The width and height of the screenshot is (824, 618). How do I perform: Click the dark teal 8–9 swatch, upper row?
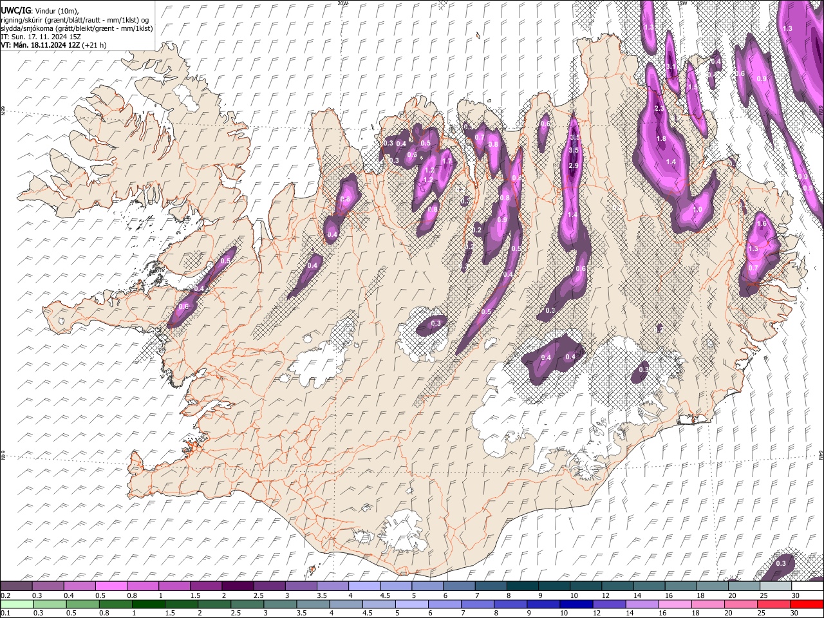click(522, 586)
